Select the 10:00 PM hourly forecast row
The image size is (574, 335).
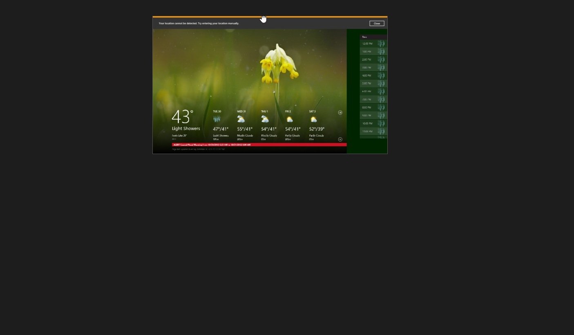coord(373,123)
